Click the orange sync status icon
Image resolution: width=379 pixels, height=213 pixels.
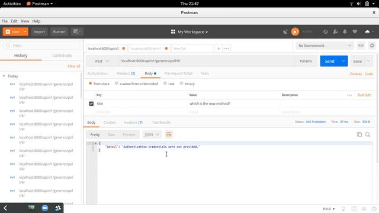pos(295,31)
